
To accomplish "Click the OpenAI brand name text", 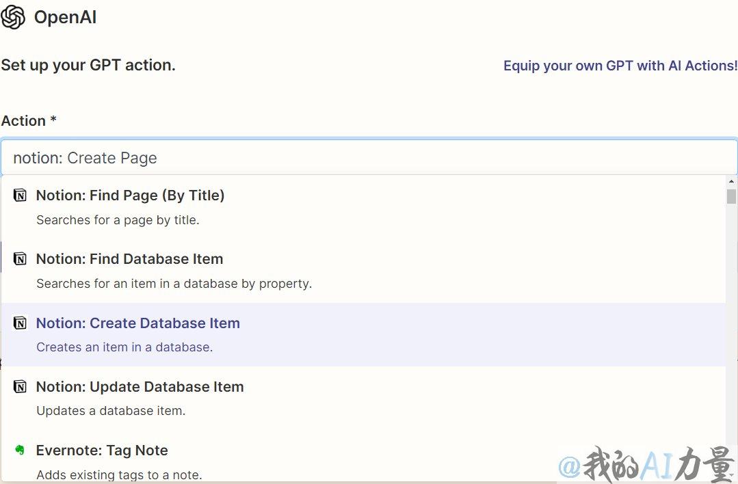I will click(66, 17).
